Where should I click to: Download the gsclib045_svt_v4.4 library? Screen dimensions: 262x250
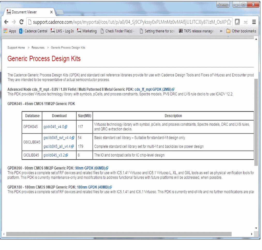click(x=59, y=138)
